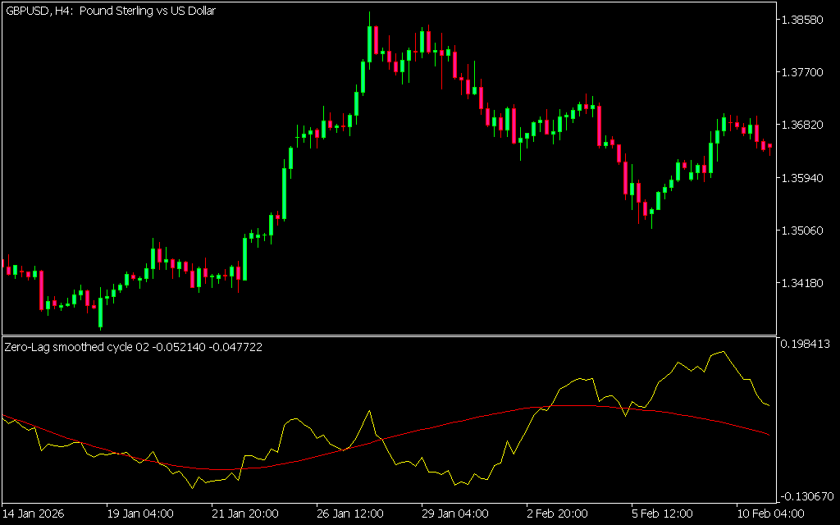Select the 26 Jan 12:00 time label
840x525 pixels.
pyautogui.click(x=350, y=514)
